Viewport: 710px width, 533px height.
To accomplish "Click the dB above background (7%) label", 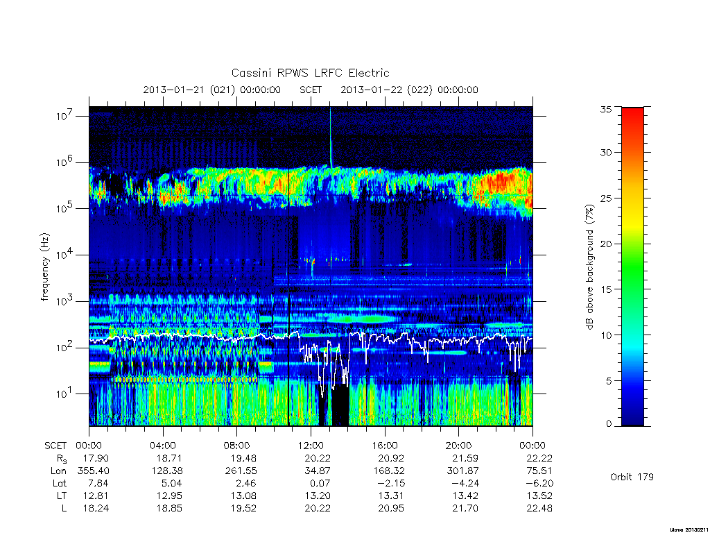I will pyautogui.click(x=589, y=266).
